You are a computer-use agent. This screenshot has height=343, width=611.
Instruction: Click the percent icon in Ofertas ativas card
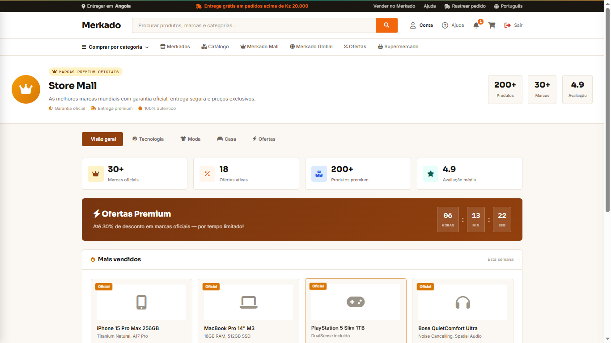(x=208, y=174)
